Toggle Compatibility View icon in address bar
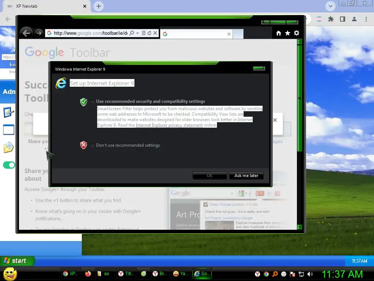The height and width of the screenshot is (281, 374). tap(144, 33)
